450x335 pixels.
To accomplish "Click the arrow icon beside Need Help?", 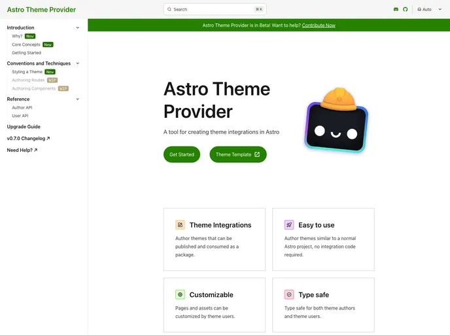I will click(35, 150).
